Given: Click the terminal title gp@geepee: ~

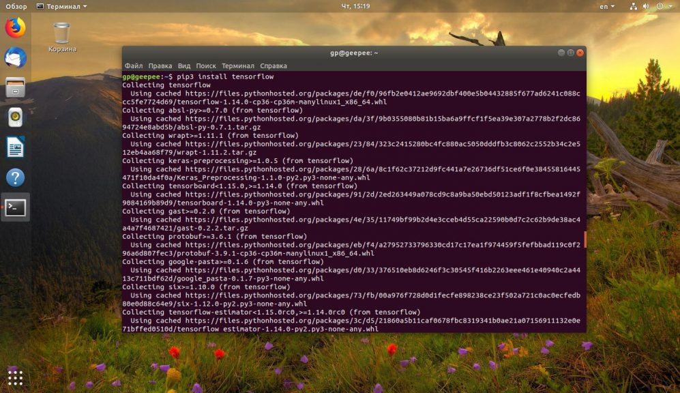Looking at the screenshot, I should coord(354,53).
